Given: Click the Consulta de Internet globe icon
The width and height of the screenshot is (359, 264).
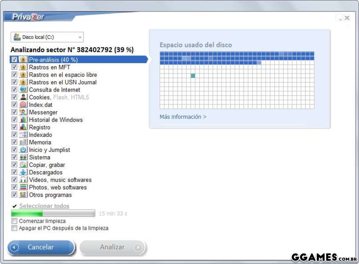Looking at the screenshot, I should coord(23,90).
